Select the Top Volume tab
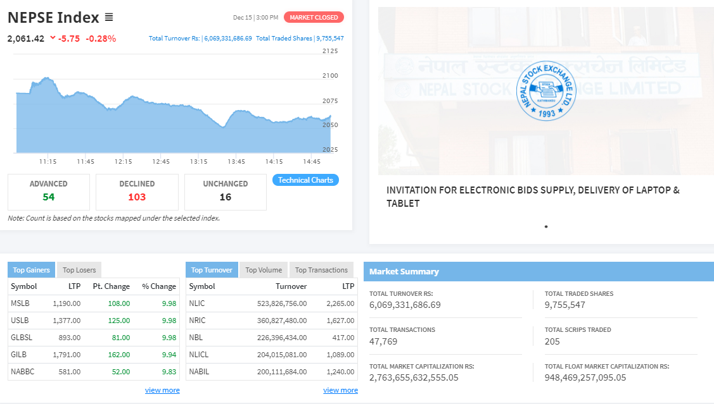The width and height of the screenshot is (714, 404). 264,270
